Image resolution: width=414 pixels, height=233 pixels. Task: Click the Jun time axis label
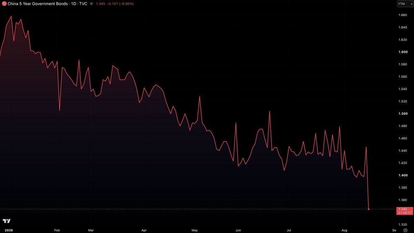pos(238,230)
